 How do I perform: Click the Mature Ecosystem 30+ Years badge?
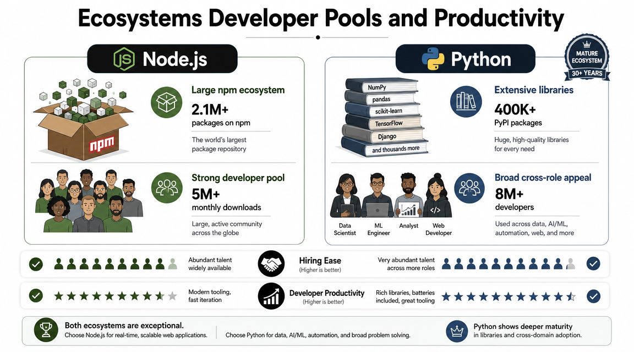coord(587,57)
